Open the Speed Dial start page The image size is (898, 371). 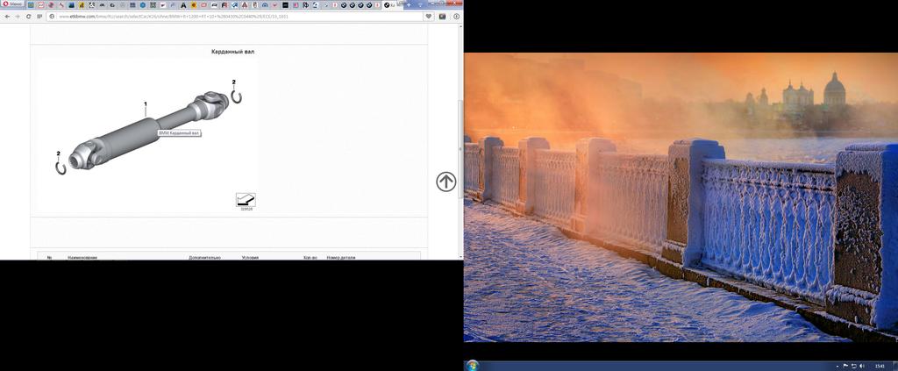(x=41, y=16)
